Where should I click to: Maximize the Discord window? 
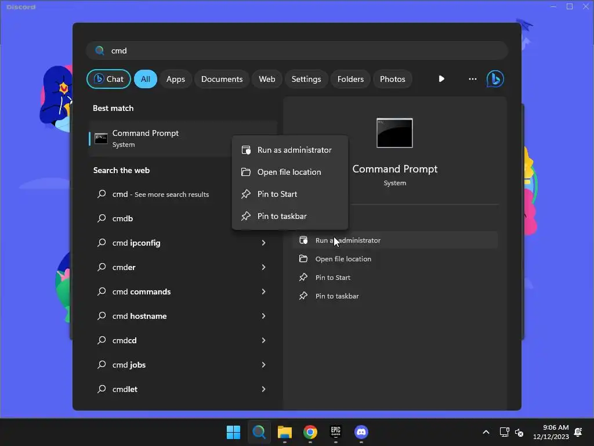click(x=570, y=6)
